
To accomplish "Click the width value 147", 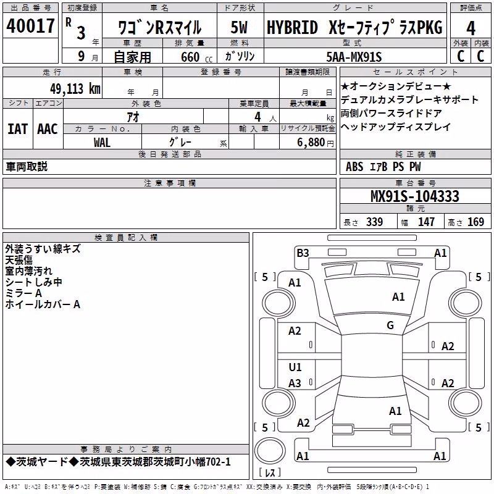I will pos(426,222).
